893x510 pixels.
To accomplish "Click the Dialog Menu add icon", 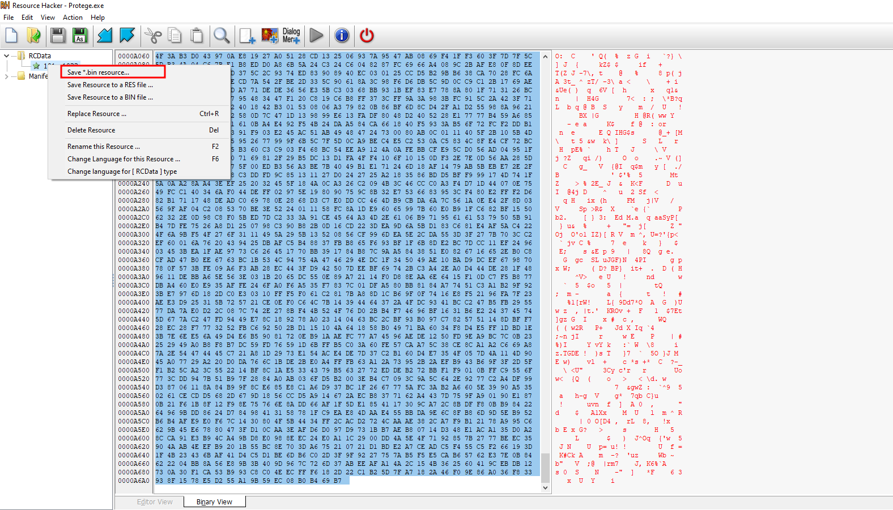I will coord(291,36).
